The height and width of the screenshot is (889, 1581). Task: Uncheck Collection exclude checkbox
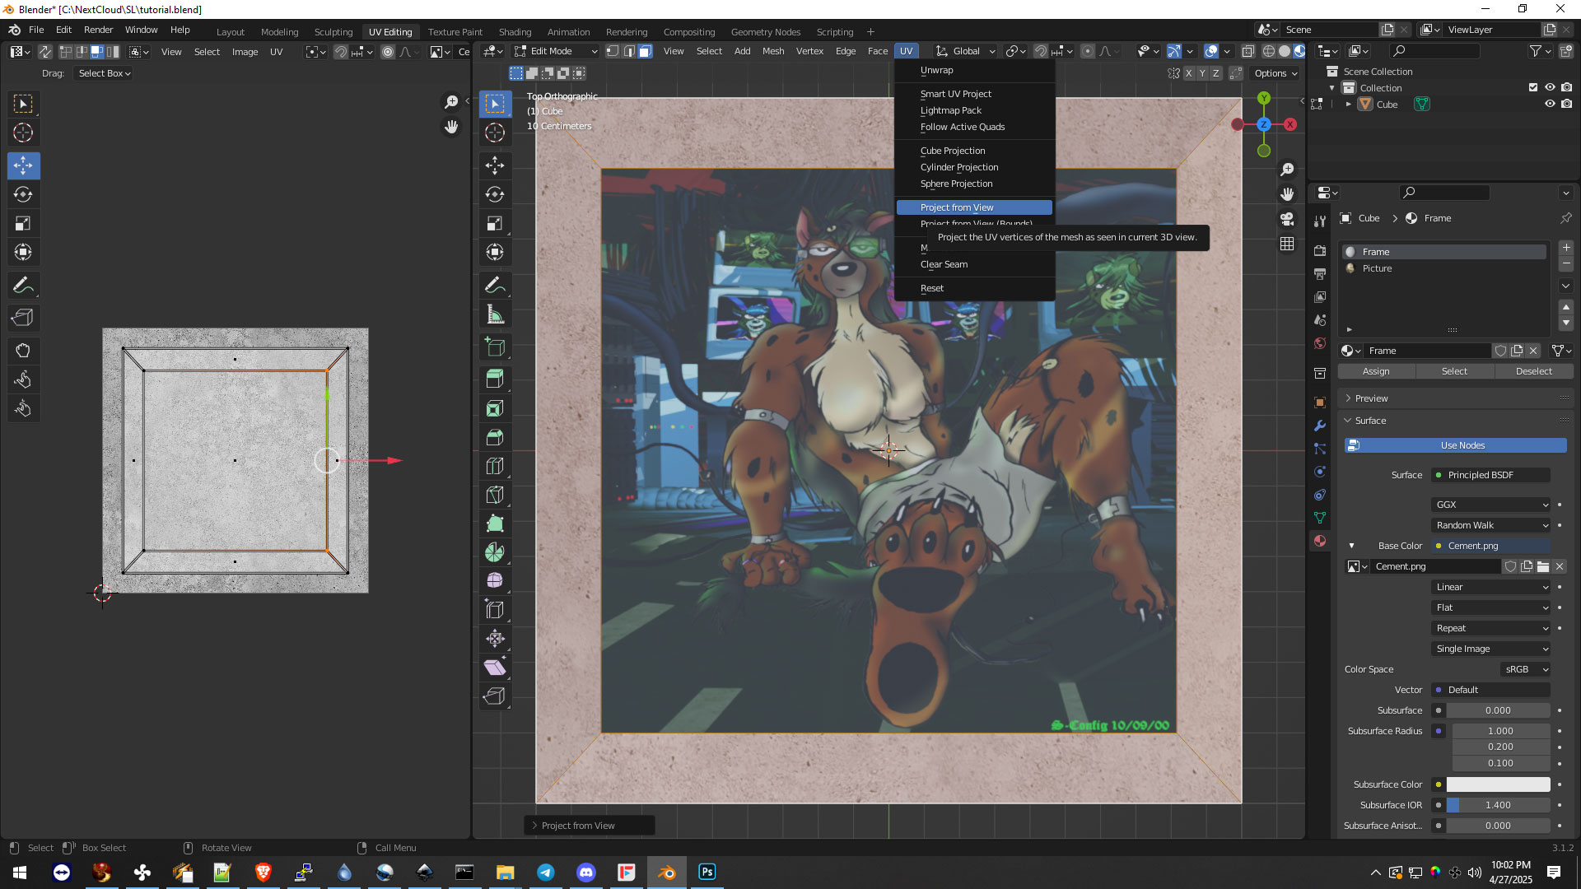pos(1533,87)
